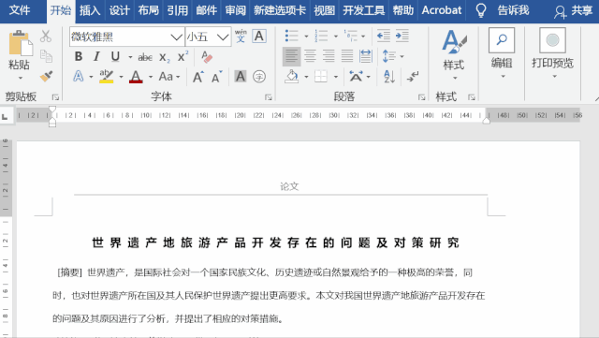Open the font color dropdown arrow
The image size is (599, 338).
(x=151, y=77)
